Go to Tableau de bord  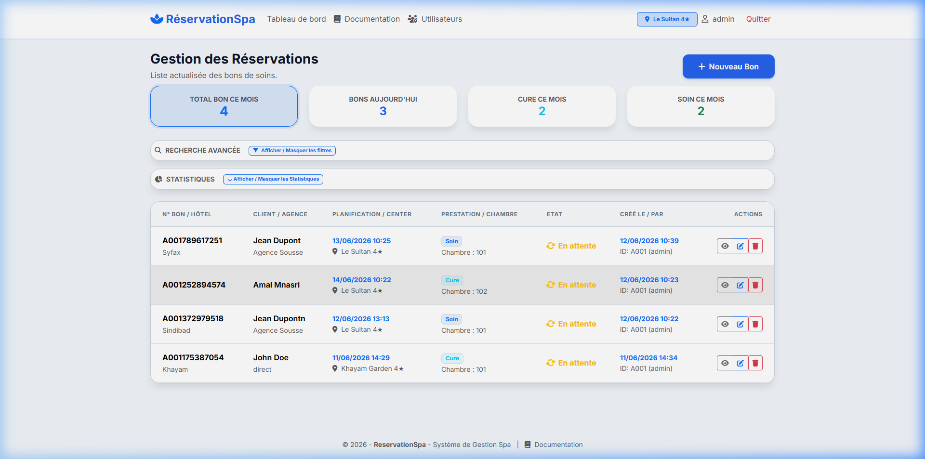pyautogui.click(x=296, y=19)
